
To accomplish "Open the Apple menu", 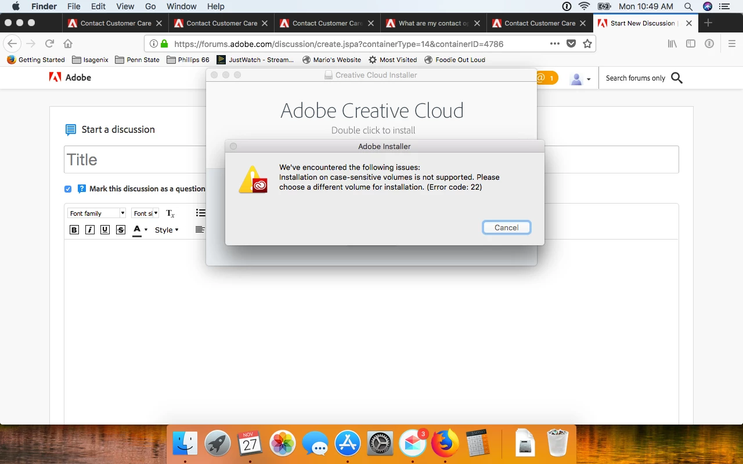I will coord(16,6).
